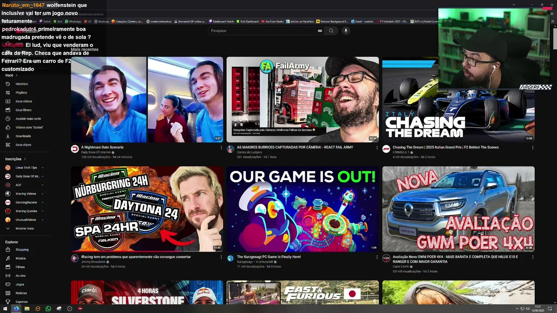Expand the Você section chevron

[x=17, y=75]
